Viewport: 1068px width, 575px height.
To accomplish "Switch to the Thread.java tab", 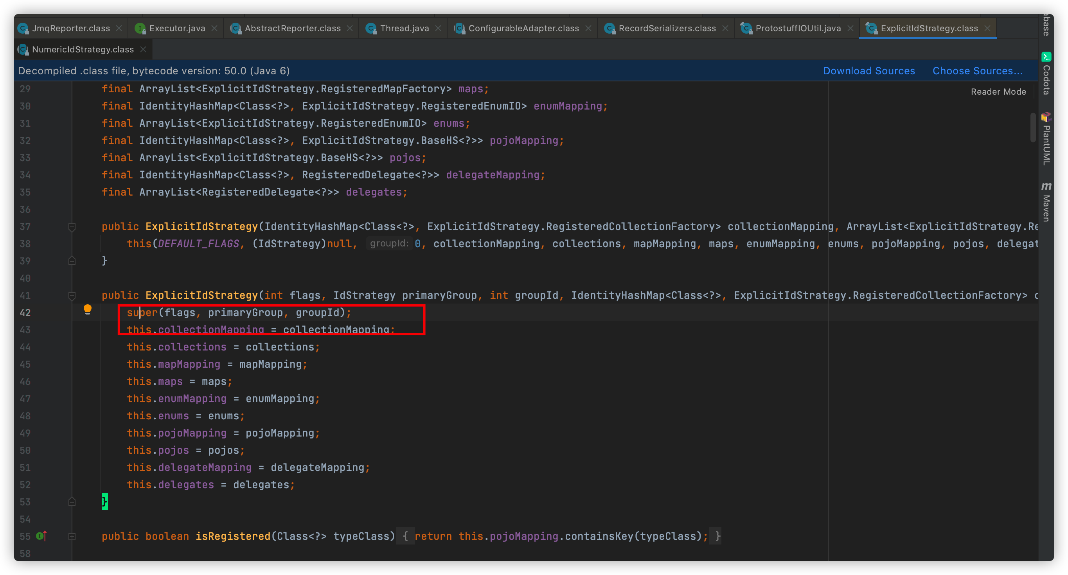I will 404,28.
